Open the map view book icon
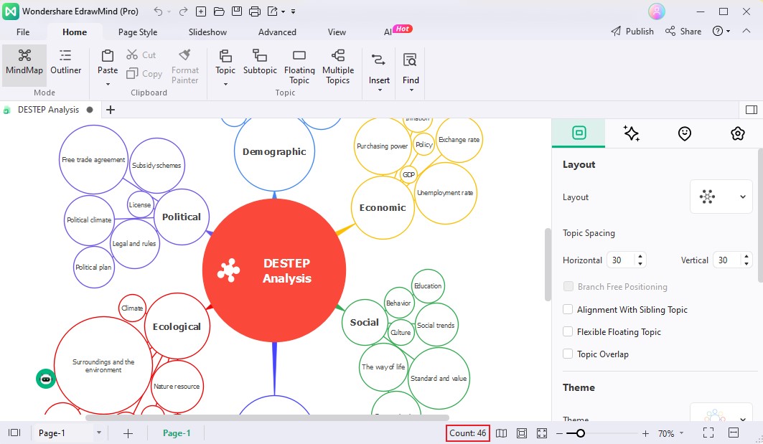 (501, 433)
